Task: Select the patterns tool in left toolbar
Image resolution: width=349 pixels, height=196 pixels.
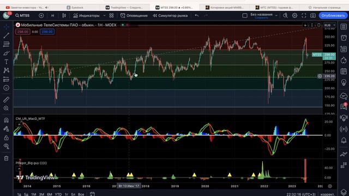Action: 6,70
